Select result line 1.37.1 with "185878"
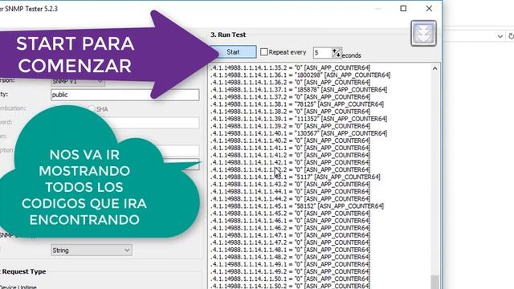Screen dimensions: 514x289 tap(299, 89)
